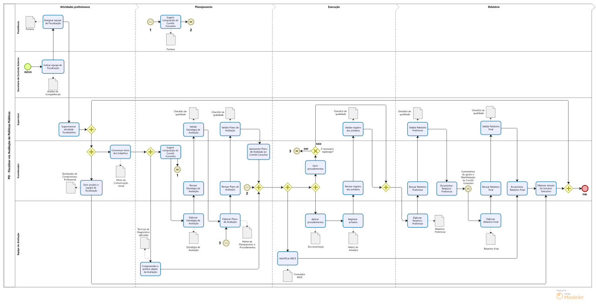Image resolution: width=596 pixels, height=308 pixels.
Task: Select the Identificar BACE task
Action: [287, 258]
